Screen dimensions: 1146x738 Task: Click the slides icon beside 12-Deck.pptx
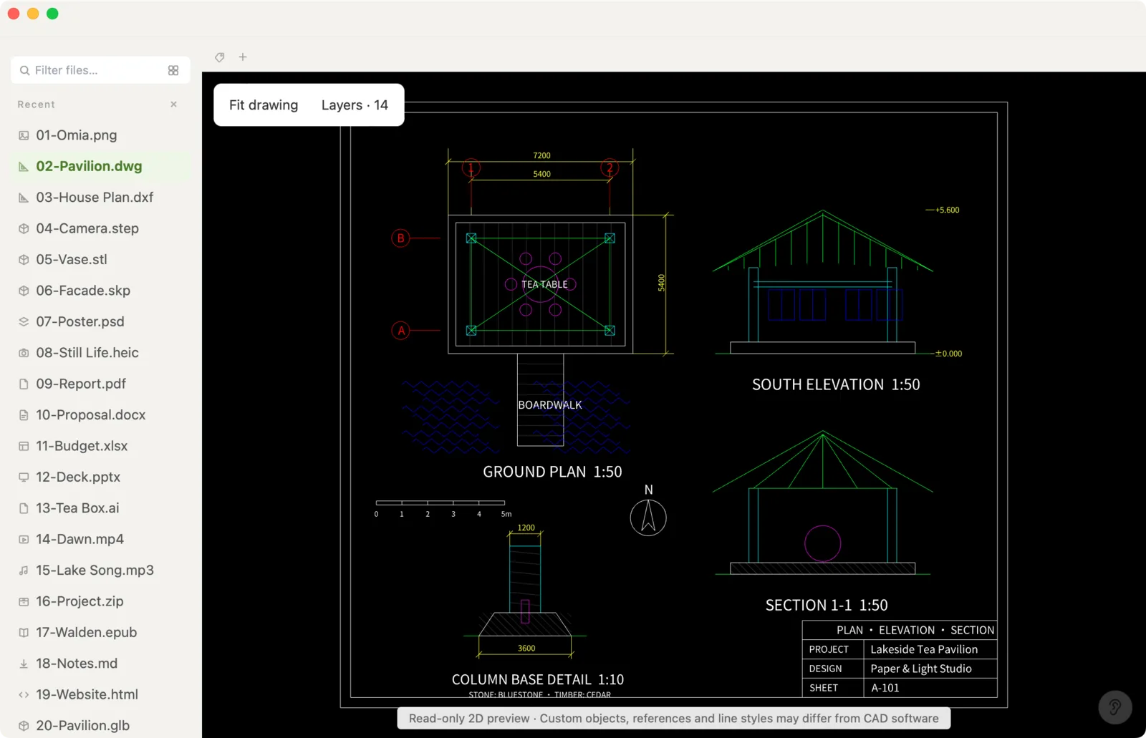pos(24,477)
